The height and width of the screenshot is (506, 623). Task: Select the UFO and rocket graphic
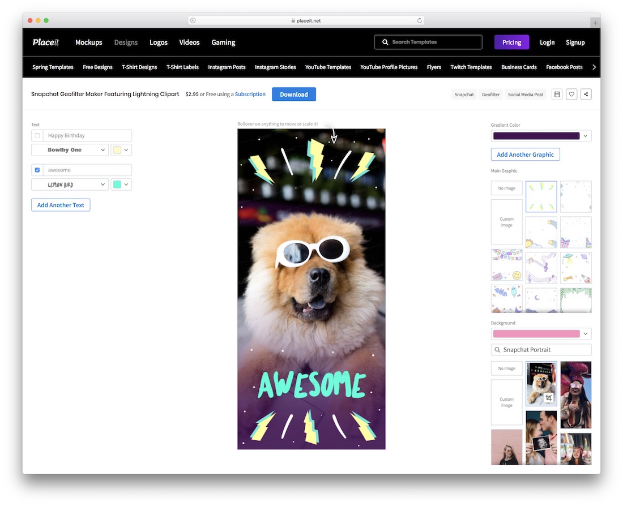click(x=576, y=268)
